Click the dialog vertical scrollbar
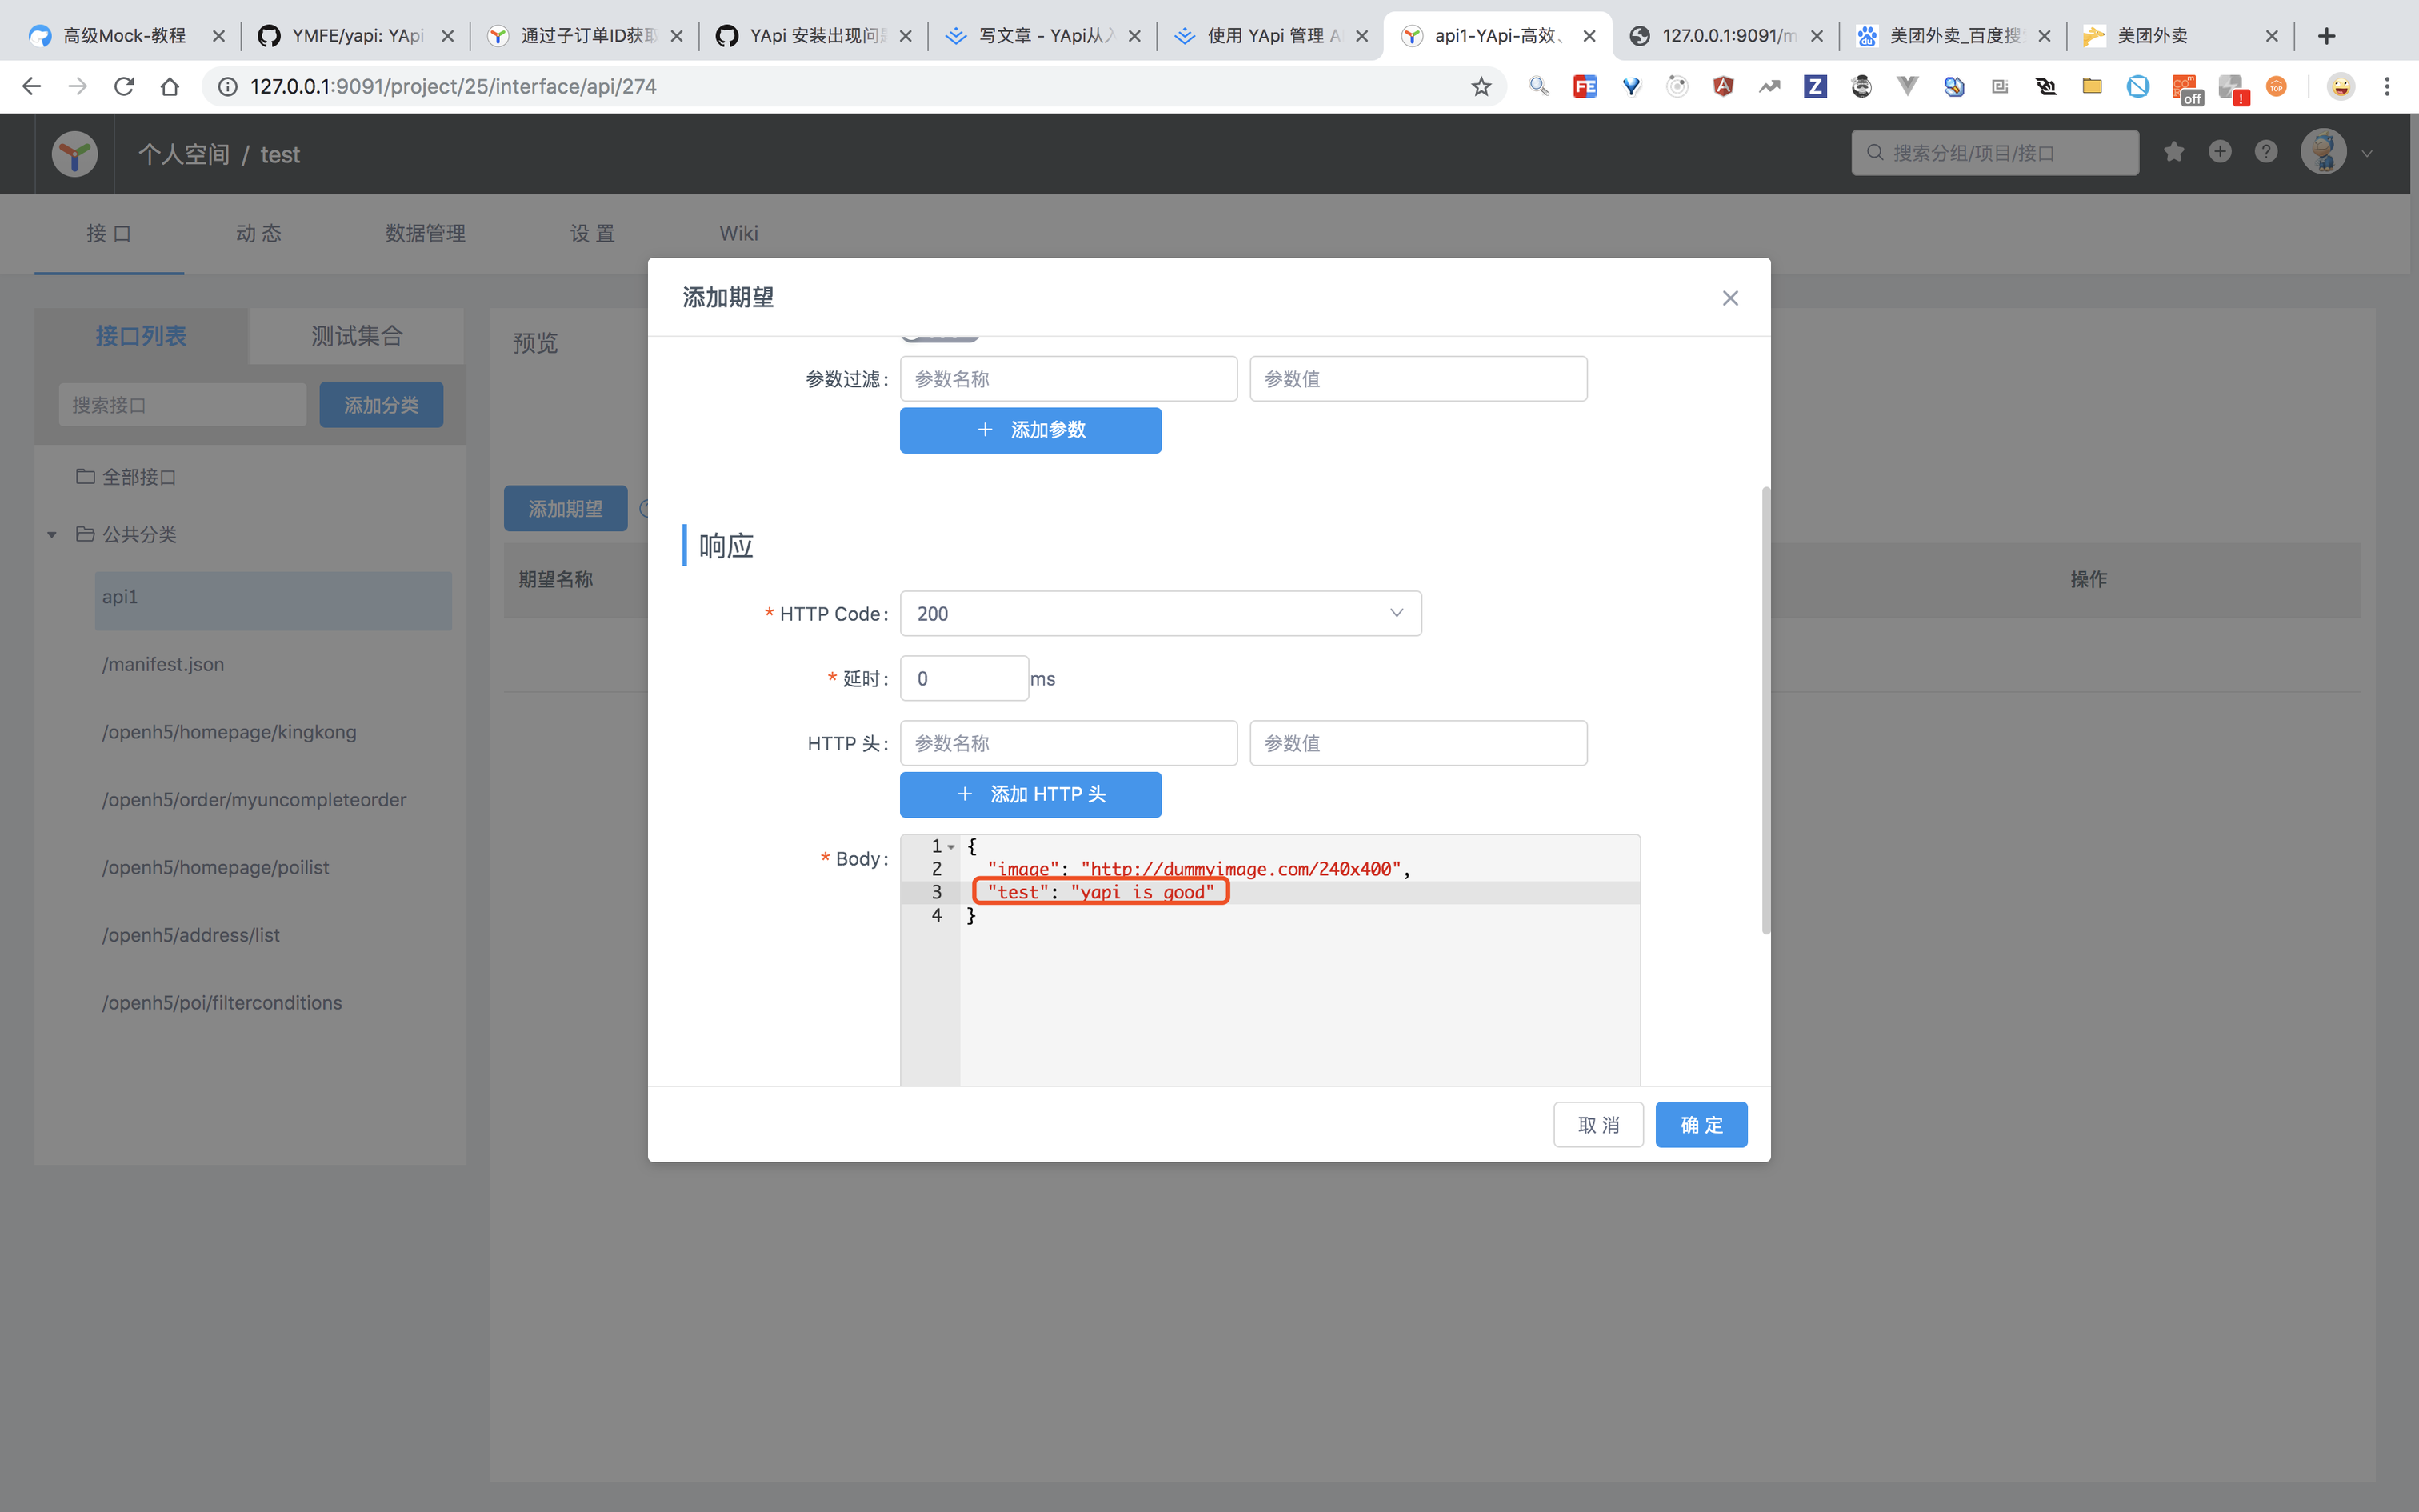2419x1512 pixels. coord(1765,710)
